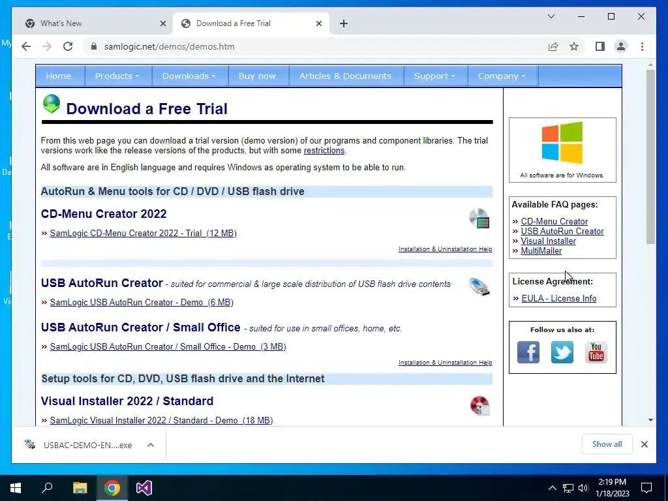This screenshot has height=501, width=668.
Task: Download Visual Installer 2022 Standard Demo
Action: pos(161,420)
